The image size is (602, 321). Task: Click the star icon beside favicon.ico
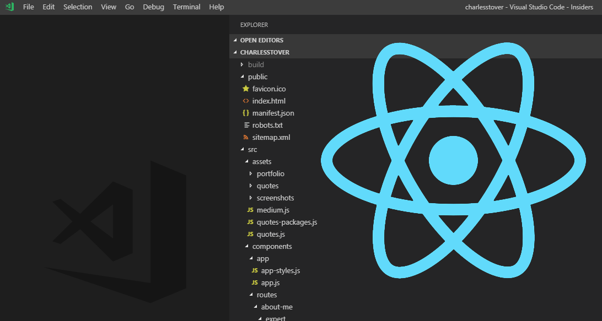tap(246, 89)
